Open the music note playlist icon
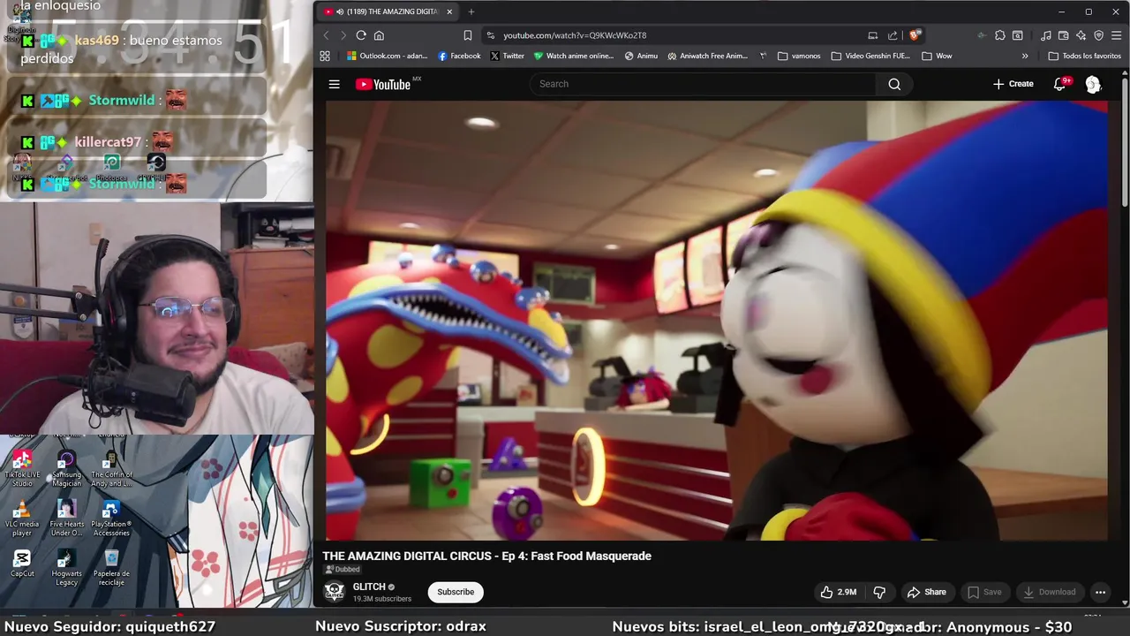Screen dimensions: 1130x636 click(1045, 35)
